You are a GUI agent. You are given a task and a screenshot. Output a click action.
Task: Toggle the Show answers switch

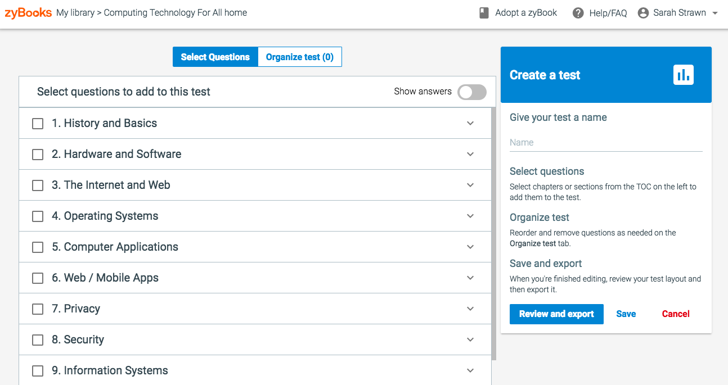click(x=471, y=92)
